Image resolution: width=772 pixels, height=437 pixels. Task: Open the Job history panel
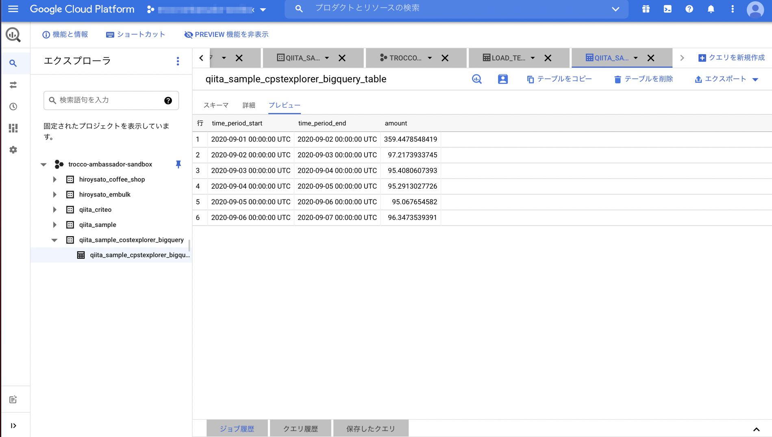pos(237,428)
